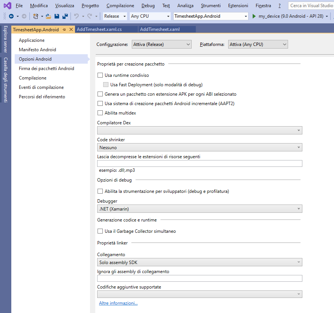Open the Analizza menu
The height and width of the screenshot is (313, 334).
pos(185,6)
